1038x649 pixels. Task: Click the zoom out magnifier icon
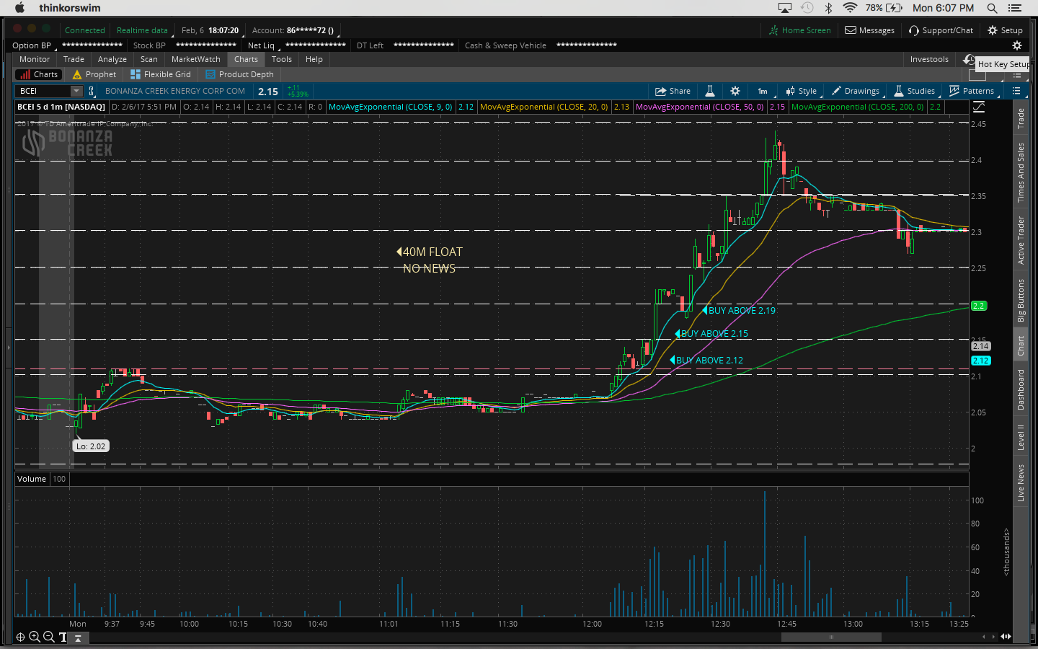(48, 637)
